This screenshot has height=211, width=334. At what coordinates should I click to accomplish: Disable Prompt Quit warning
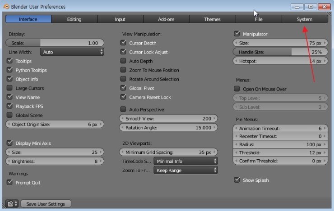coord(9,182)
